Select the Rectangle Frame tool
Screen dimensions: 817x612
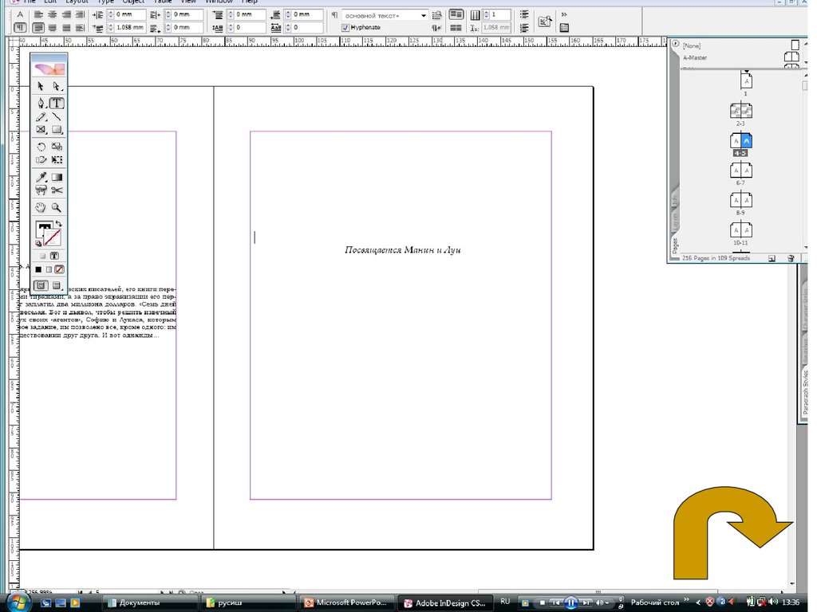pyautogui.click(x=41, y=130)
